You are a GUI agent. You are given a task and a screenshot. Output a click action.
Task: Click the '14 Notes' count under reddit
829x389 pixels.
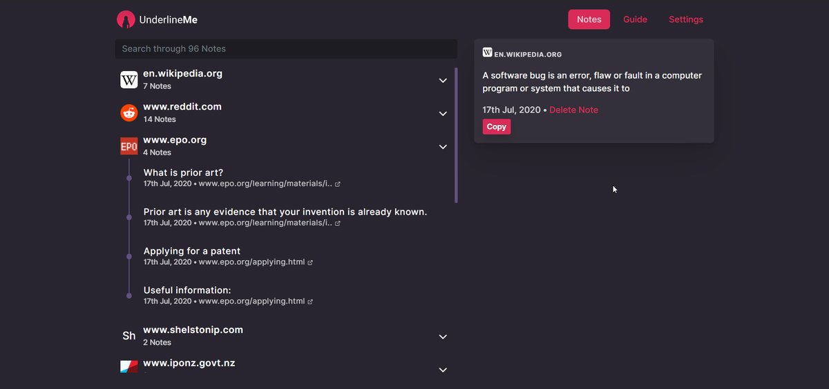tap(160, 119)
